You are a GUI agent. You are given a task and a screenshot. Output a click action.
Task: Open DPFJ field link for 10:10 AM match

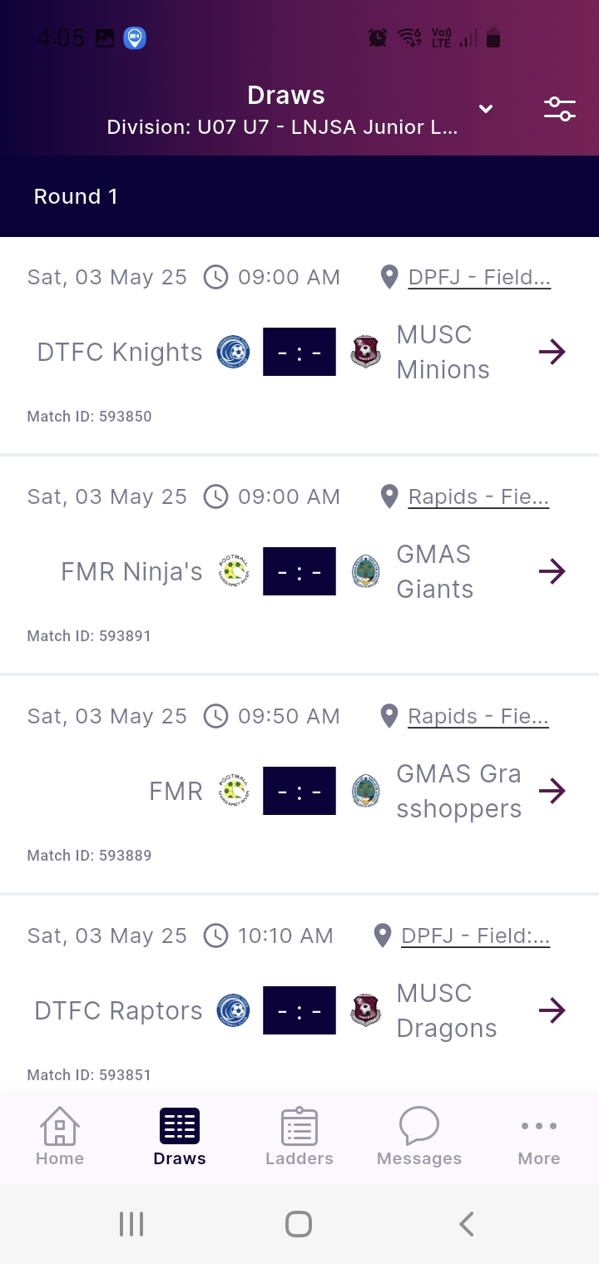pos(475,936)
